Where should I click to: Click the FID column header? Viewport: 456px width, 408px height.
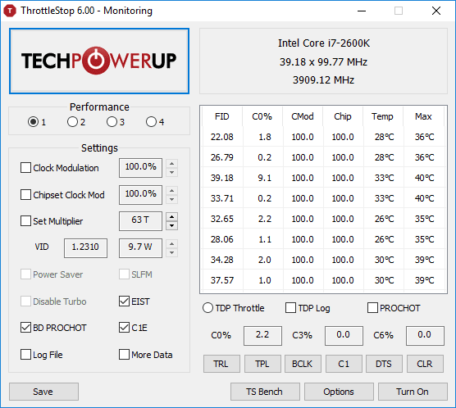(x=222, y=116)
